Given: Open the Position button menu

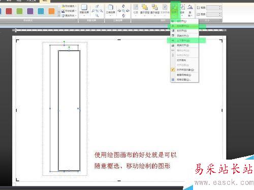Looking at the screenshot, I should [136, 10].
